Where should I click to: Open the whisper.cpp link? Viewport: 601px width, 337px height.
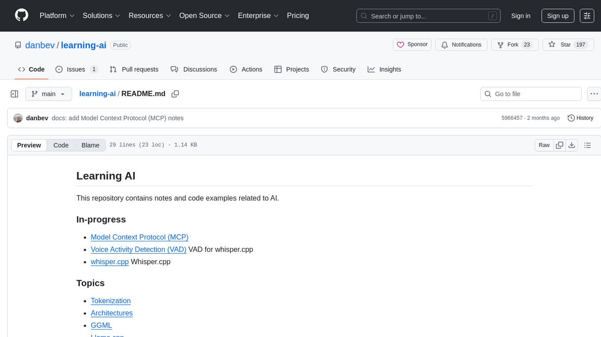(x=110, y=262)
